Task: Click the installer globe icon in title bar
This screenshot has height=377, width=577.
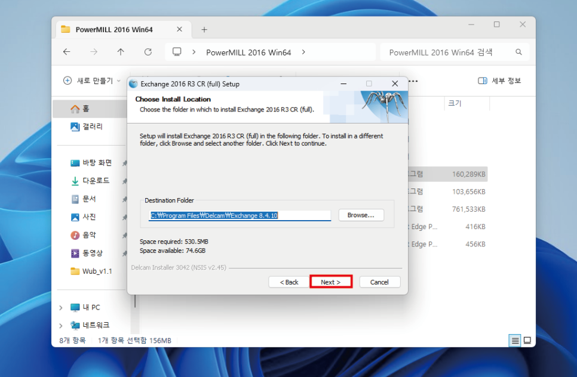Action: point(134,84)
